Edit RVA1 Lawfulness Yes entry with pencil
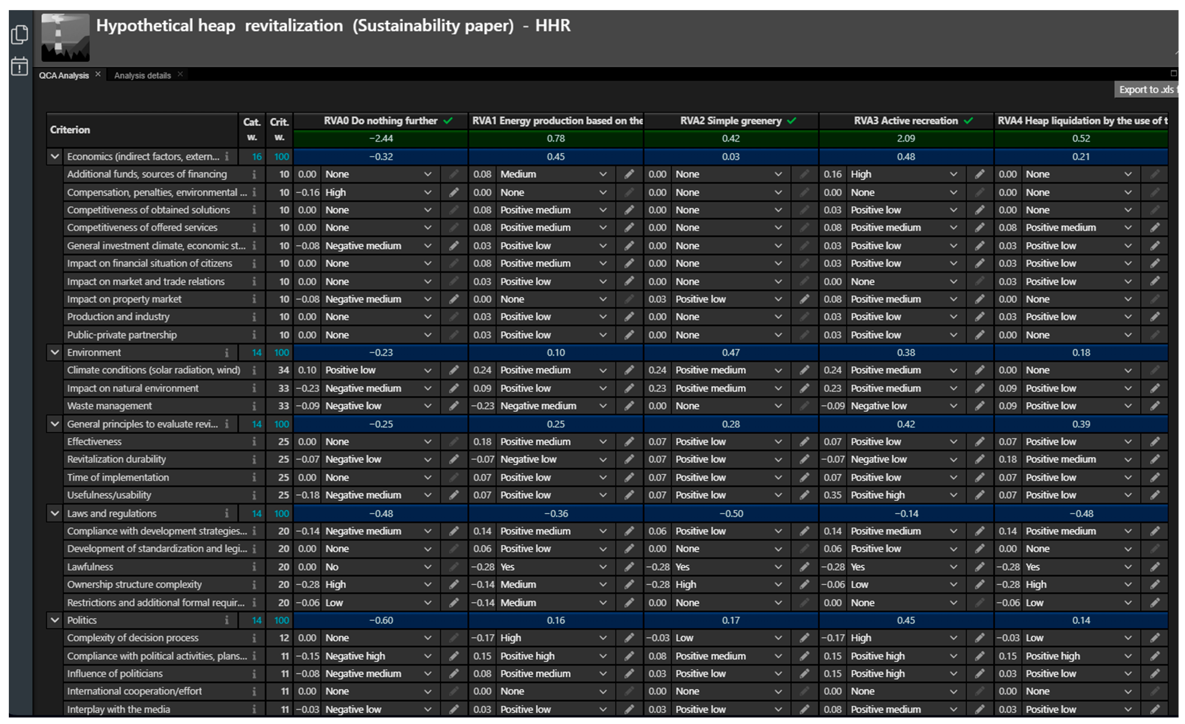Image resolution: width=1185 pixels, height=724 pixels. [629, 567]
